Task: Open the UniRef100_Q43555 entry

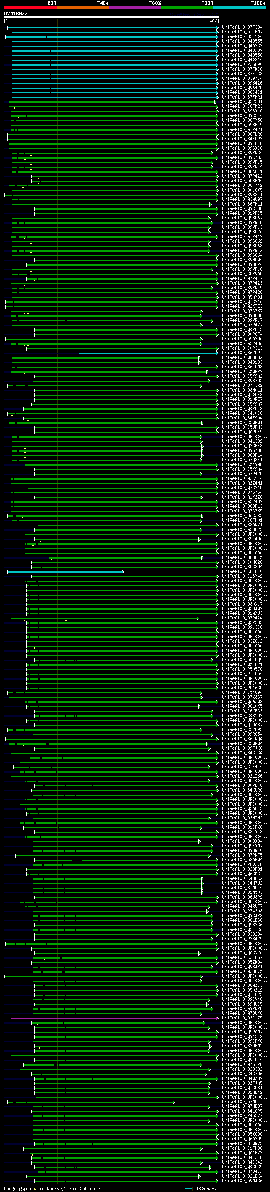Action: pyautogui.click(x=242, y=41)
